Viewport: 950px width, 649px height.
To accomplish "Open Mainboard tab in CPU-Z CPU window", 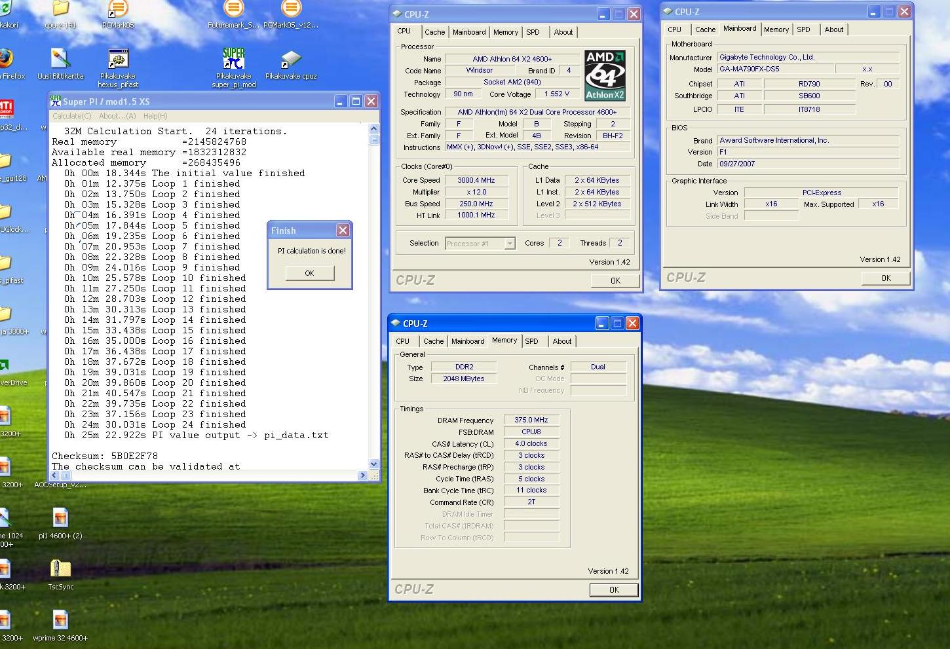I will (x=469, y=32).
